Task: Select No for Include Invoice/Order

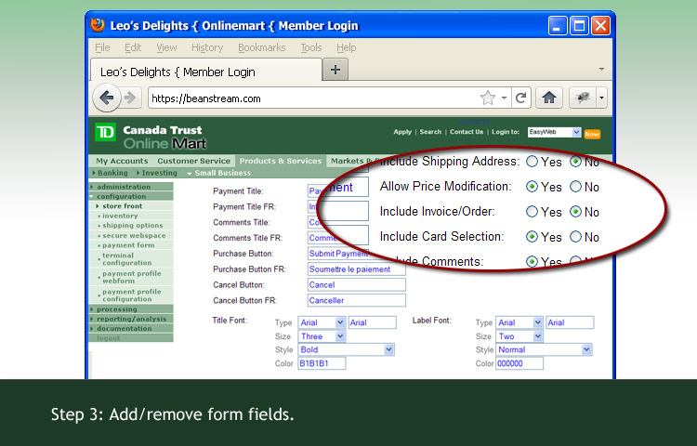Action: coord(575,212)
